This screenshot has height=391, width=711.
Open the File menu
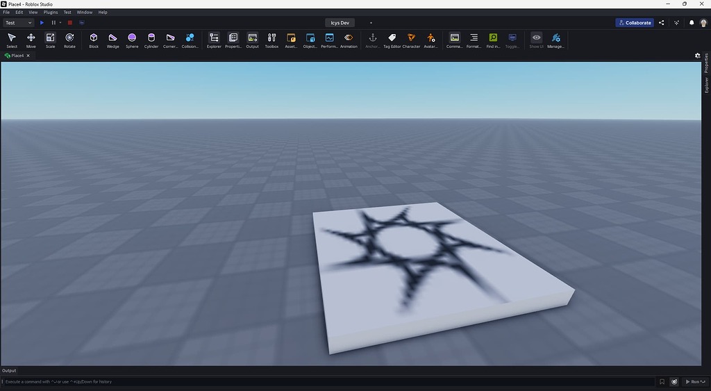pos(6,13)
